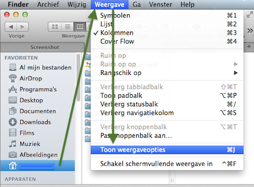Open Downloads in sidebar
Screen dimensions: 254x187
(38, 122)
